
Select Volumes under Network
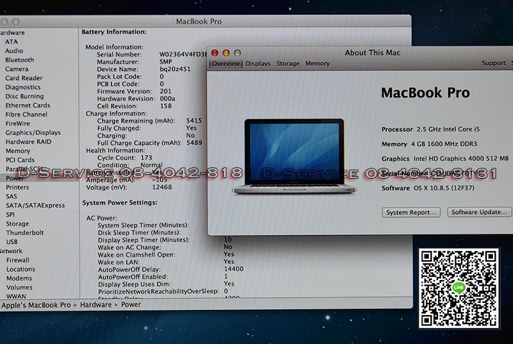pyautogui.click(x=19, y=288)
